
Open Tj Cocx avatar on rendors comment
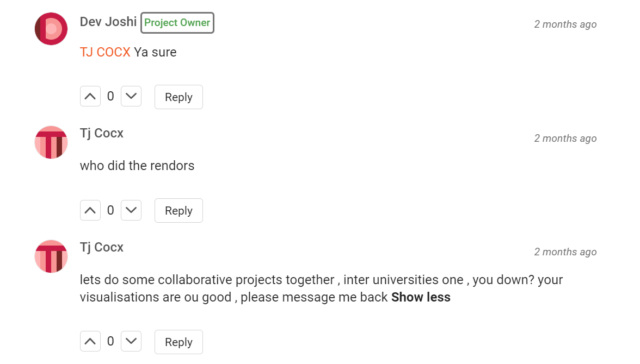[51, 142]
